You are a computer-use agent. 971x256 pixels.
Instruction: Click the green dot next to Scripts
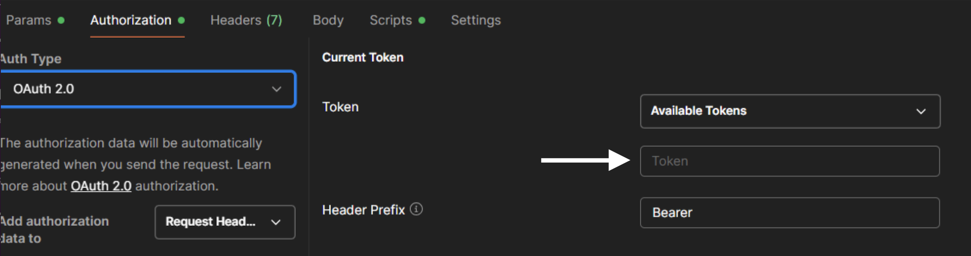coord(422,20)
